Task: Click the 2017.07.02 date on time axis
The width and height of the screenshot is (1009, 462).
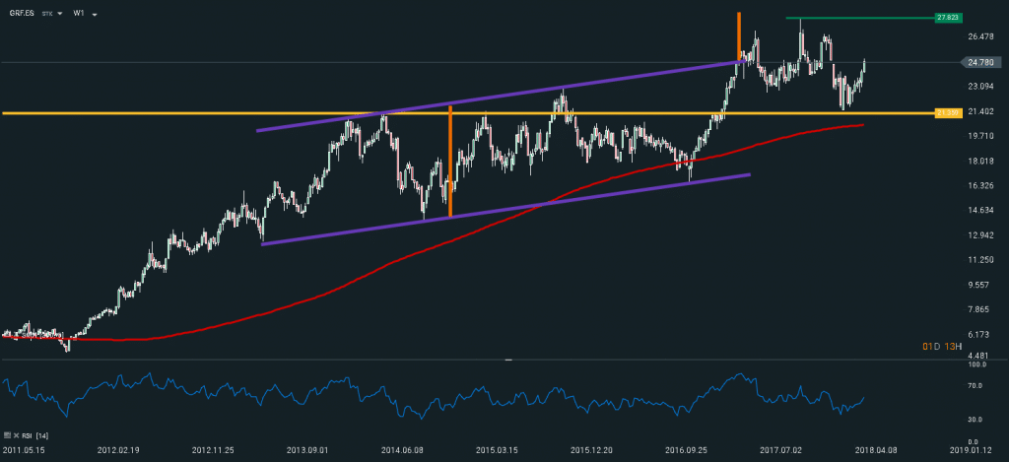Action: tap(779, 449)
